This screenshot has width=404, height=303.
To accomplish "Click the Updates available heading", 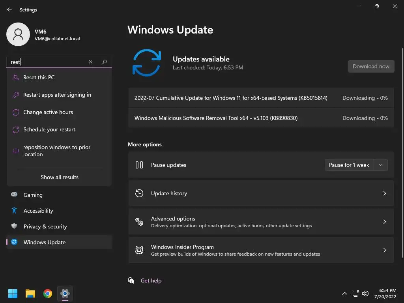I will [x=201, y=59].
